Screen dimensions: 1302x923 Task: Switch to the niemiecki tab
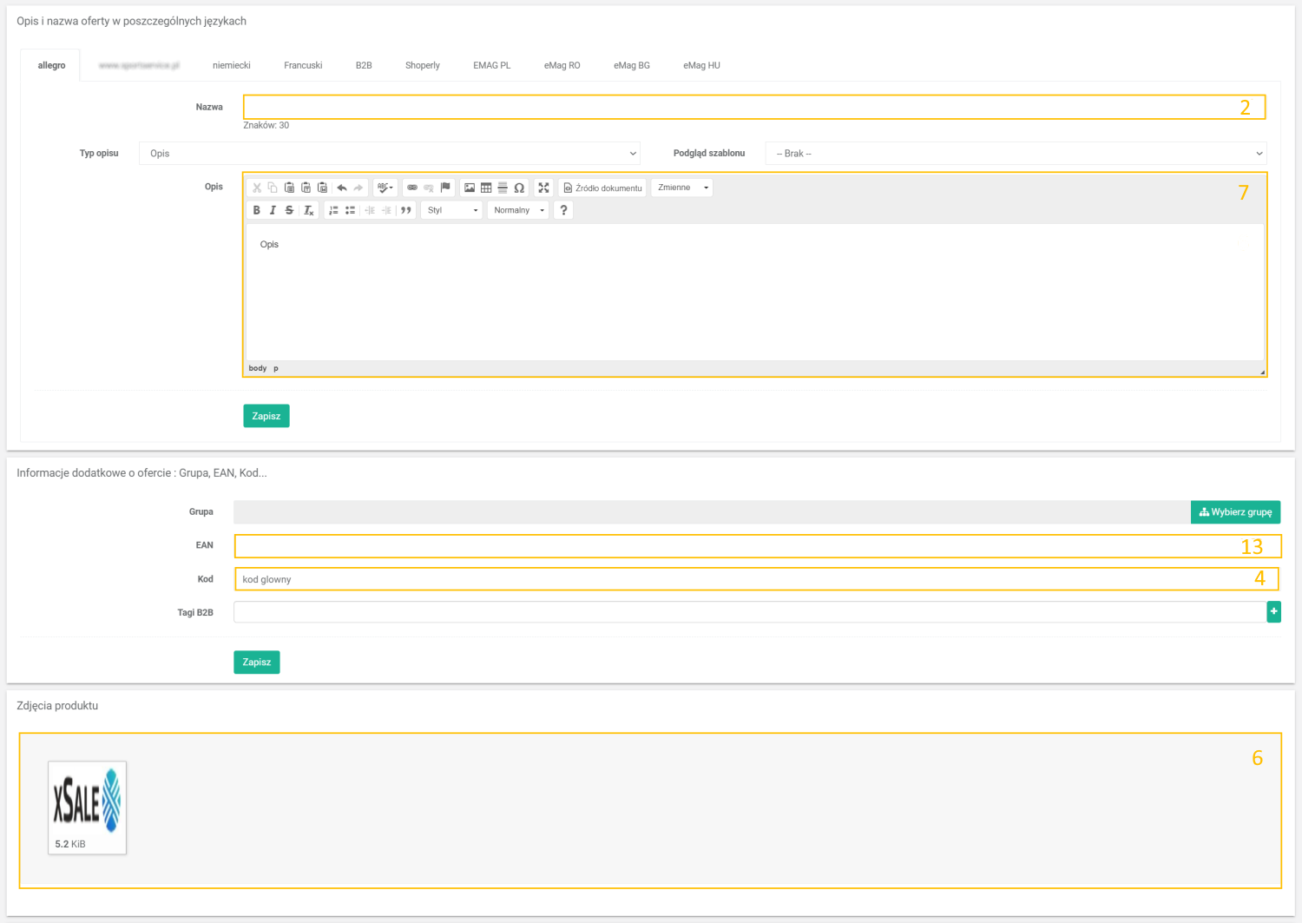(232, 65)
